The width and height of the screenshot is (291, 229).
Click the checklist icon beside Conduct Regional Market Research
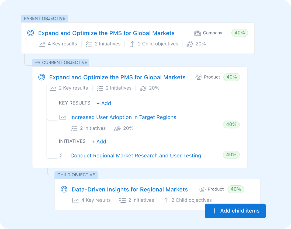[63, 156]
